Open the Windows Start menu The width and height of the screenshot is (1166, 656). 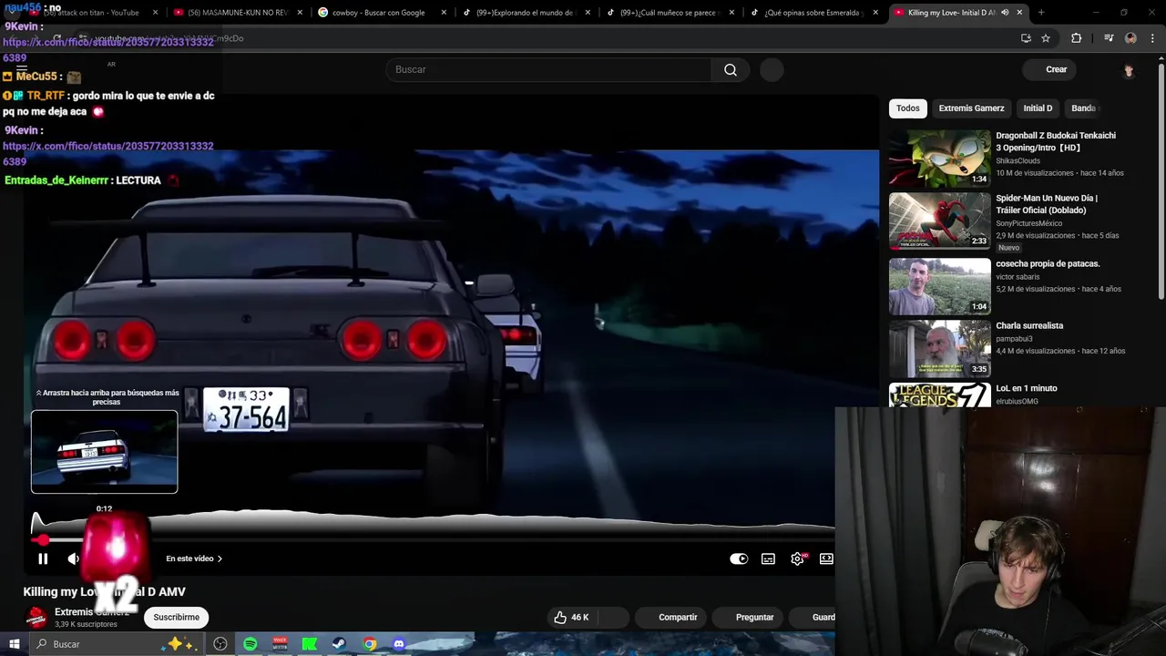click(x=14, y=644)
